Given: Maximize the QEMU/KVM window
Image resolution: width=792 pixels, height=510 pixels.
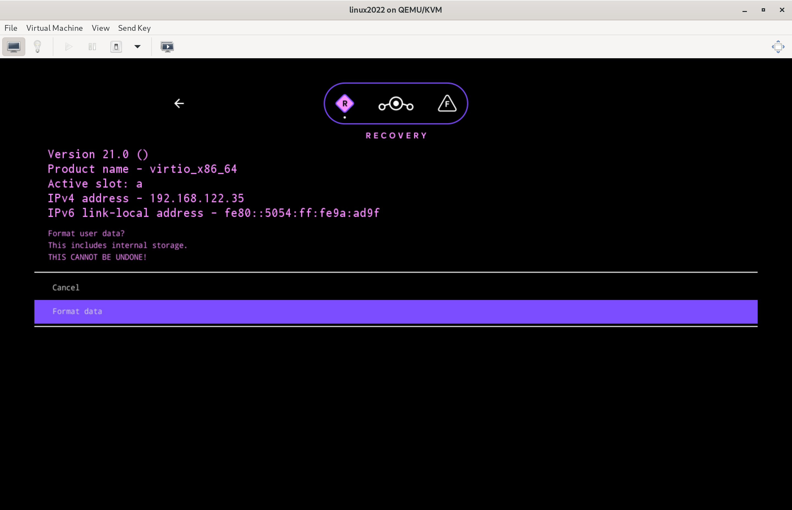Looking at the screenshot, I should point(763,10).
